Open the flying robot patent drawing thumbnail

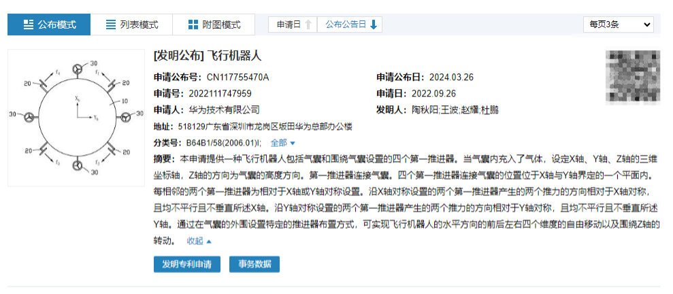point(76,118)
